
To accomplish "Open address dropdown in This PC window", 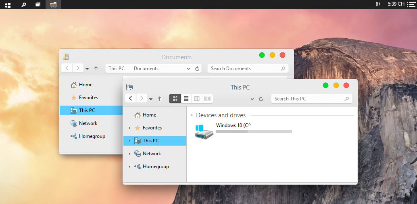I will pyautogui.click(x=252, y=99).
